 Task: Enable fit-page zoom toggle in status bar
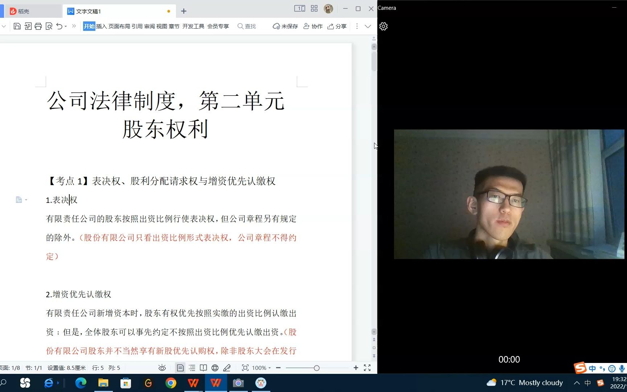[x=245, y=368]
